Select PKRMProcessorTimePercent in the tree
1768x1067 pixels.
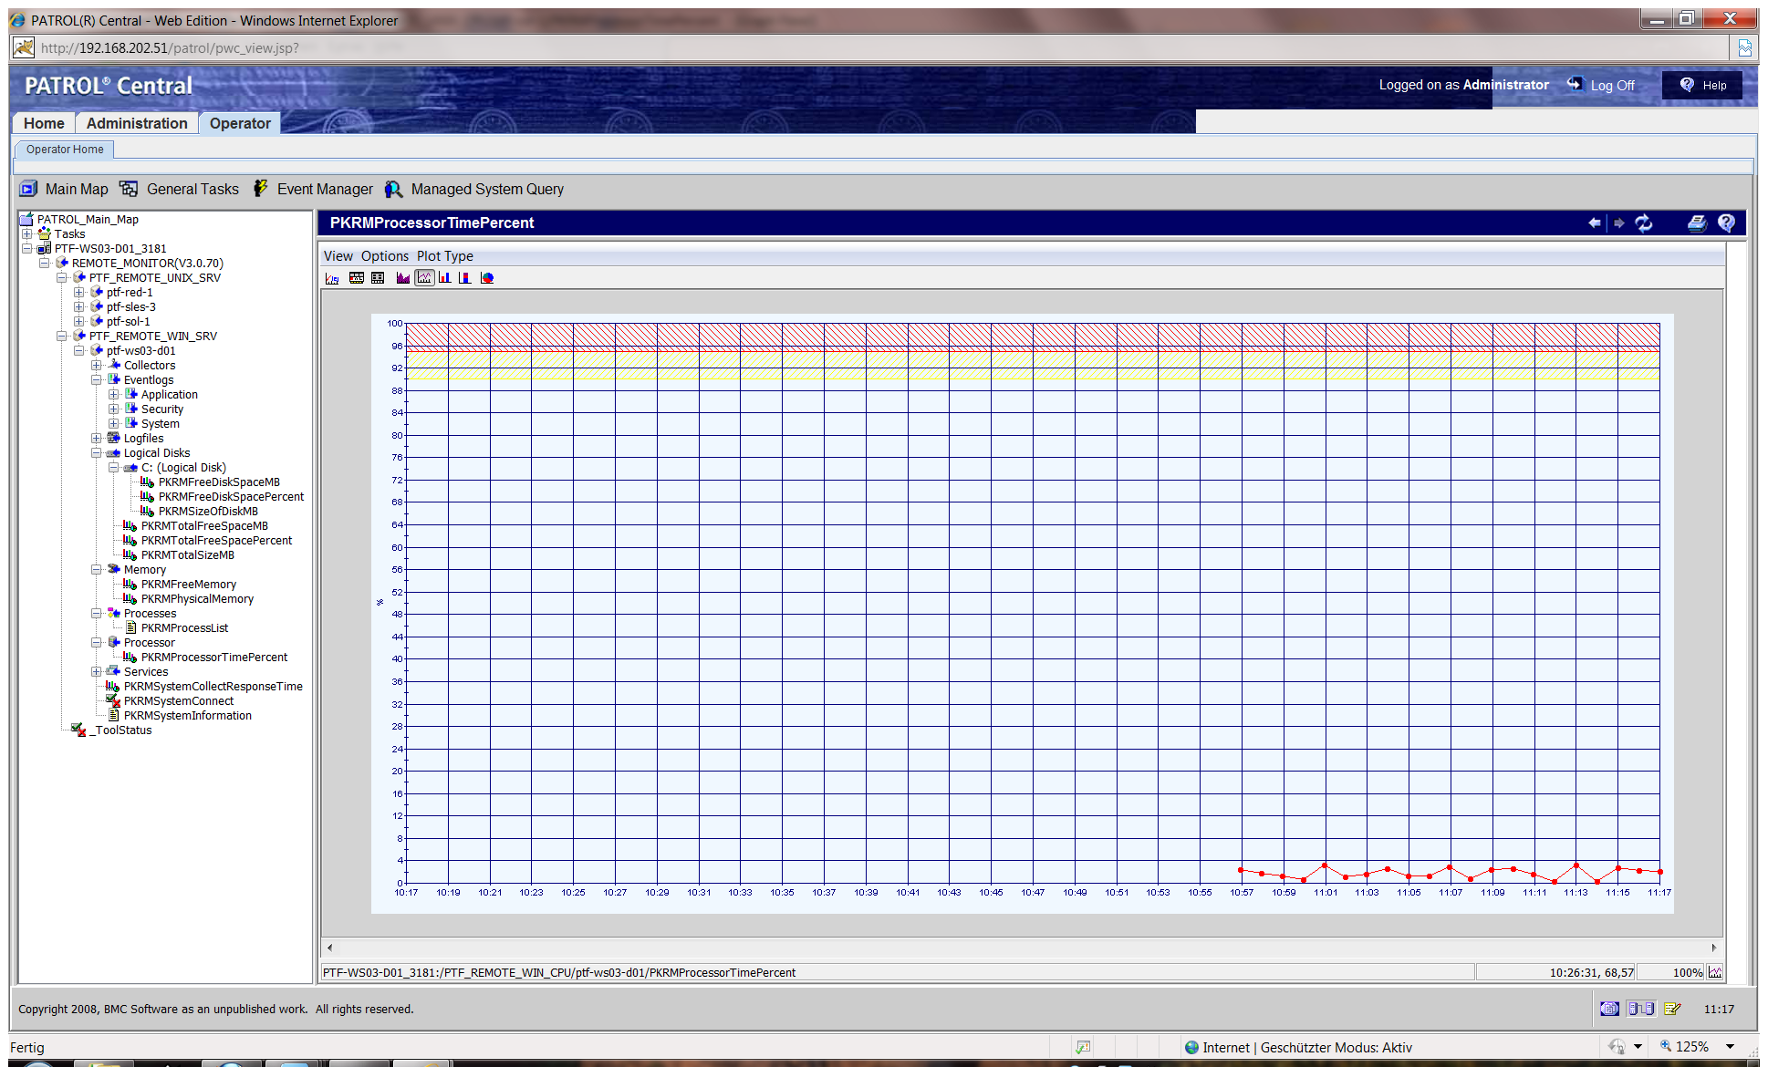pos(213,658)
